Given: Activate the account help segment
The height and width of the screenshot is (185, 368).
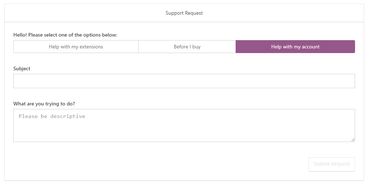Looking at the screenshot, I should click(295, 47).
